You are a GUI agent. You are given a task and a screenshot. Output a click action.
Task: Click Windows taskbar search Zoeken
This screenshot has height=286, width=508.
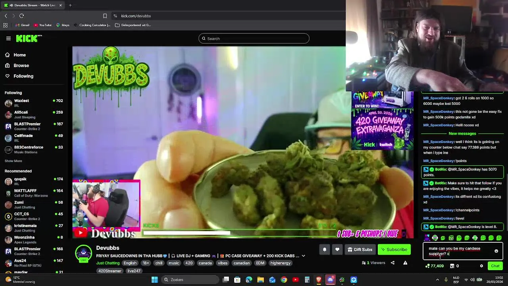point(190,280)
